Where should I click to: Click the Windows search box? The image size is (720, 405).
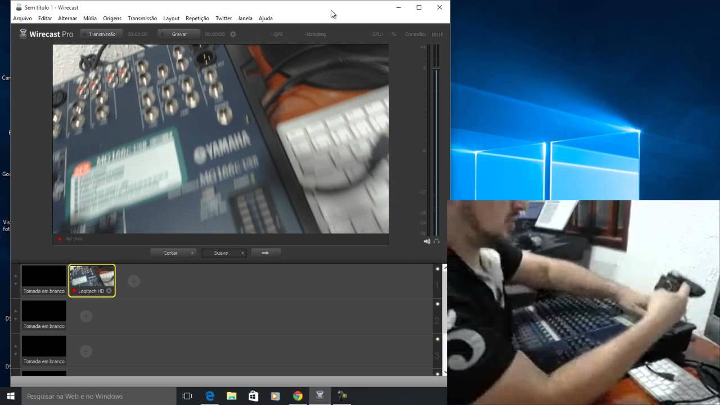98,396
